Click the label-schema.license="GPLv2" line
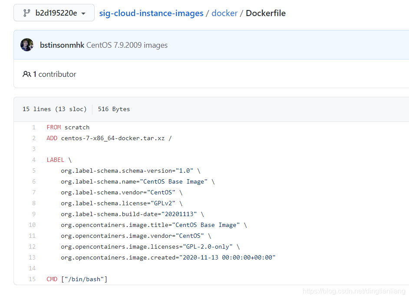This screenshot has width=409, height=299. pyautogui.click(x=122, y=204)
